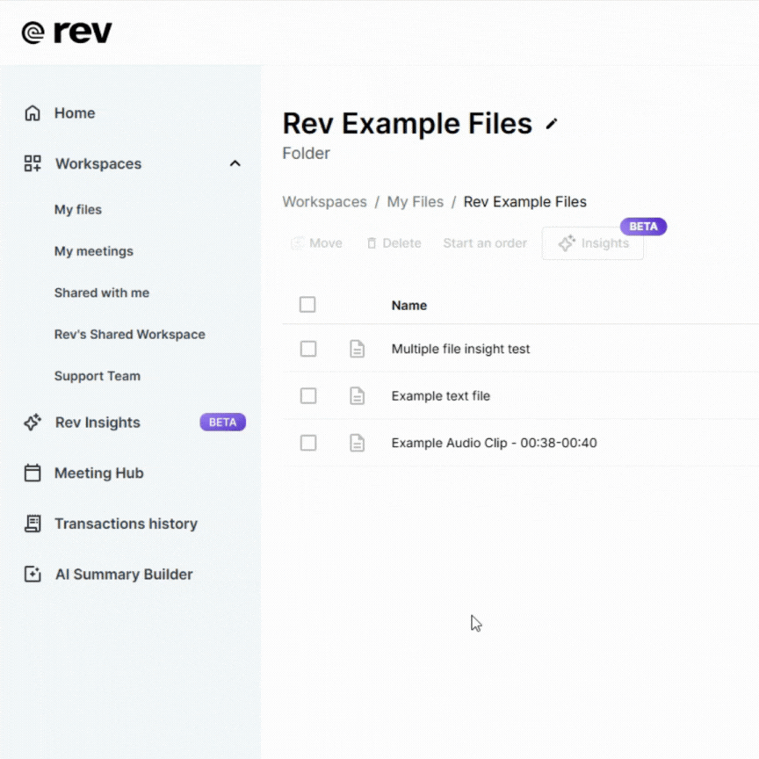Click the Insights button with sparkle icon

[592, 243]
